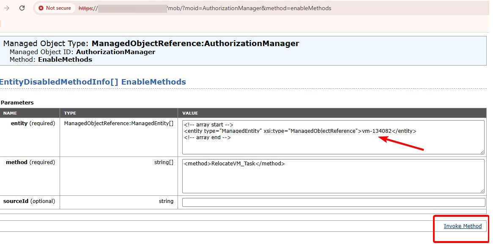This screenshot has height=247, width=493.
Task: Click the RelocateVM_Task text in the method value
Action: tap(233, 164)
